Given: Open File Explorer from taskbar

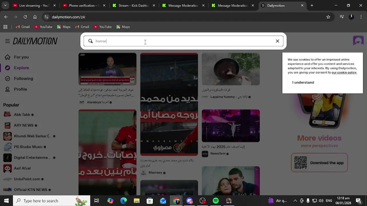Looking at the screenshot, I should pyautogui.click(x=137, y=201).
